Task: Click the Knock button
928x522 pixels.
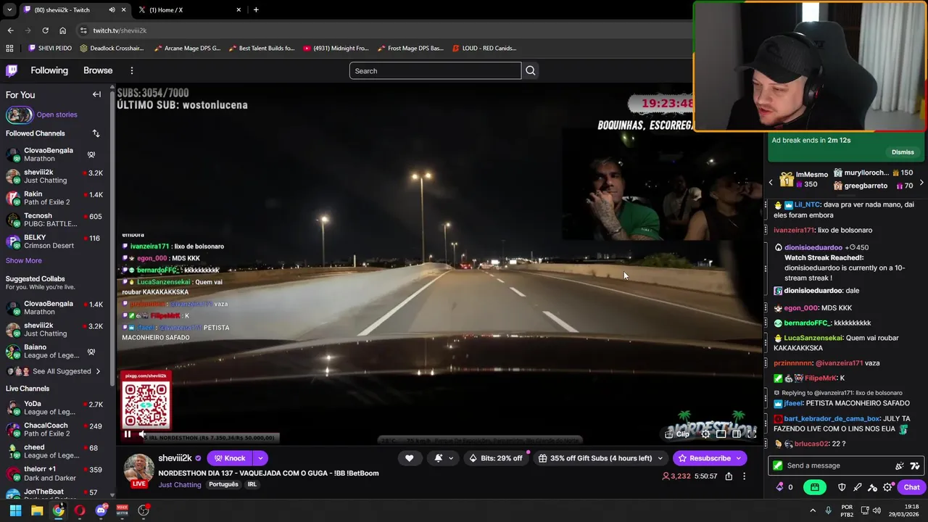Action: click(229, 458)
